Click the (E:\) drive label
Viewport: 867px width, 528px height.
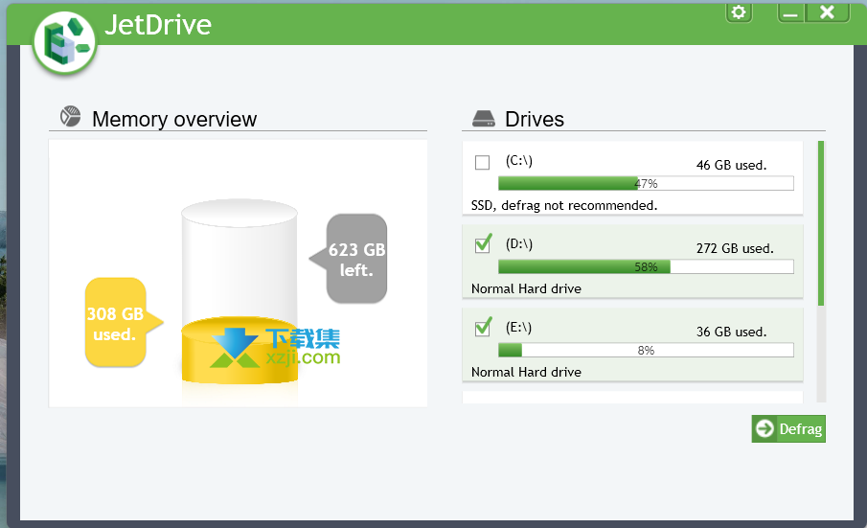click(x=518, y=328)
